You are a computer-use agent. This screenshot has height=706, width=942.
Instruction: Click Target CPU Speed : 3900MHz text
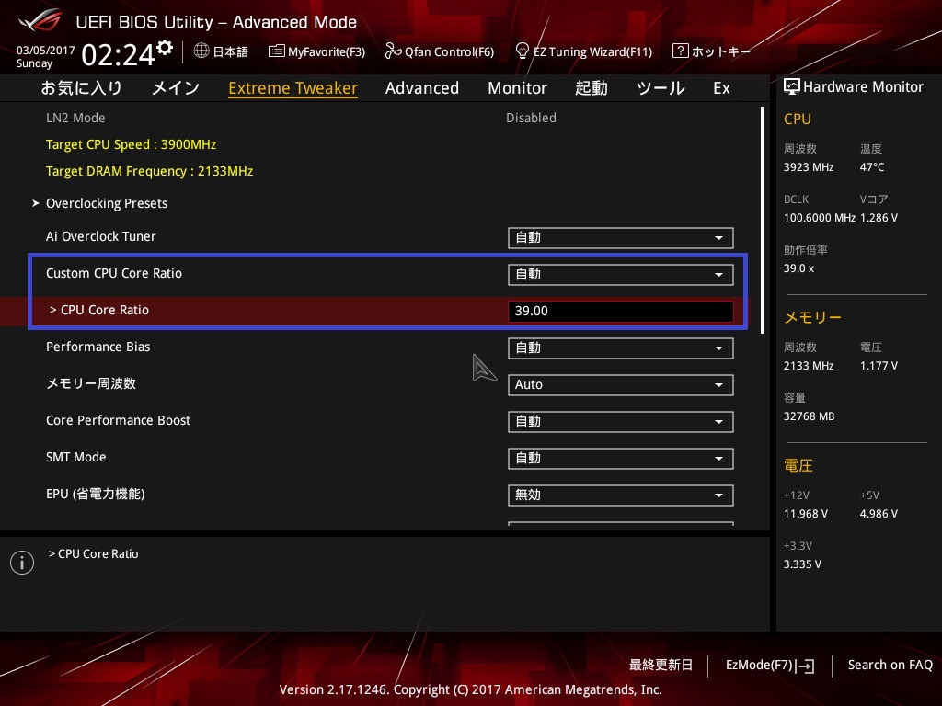click(131, 144)
